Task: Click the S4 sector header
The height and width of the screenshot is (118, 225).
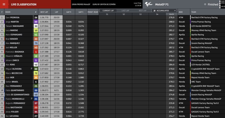Action: pyautogui.click(x=157, y=14)
